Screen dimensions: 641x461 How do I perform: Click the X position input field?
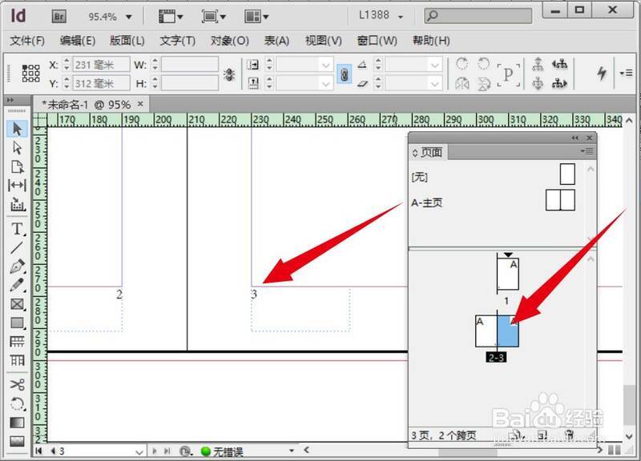pyautogui.click(x=101, y=65)
